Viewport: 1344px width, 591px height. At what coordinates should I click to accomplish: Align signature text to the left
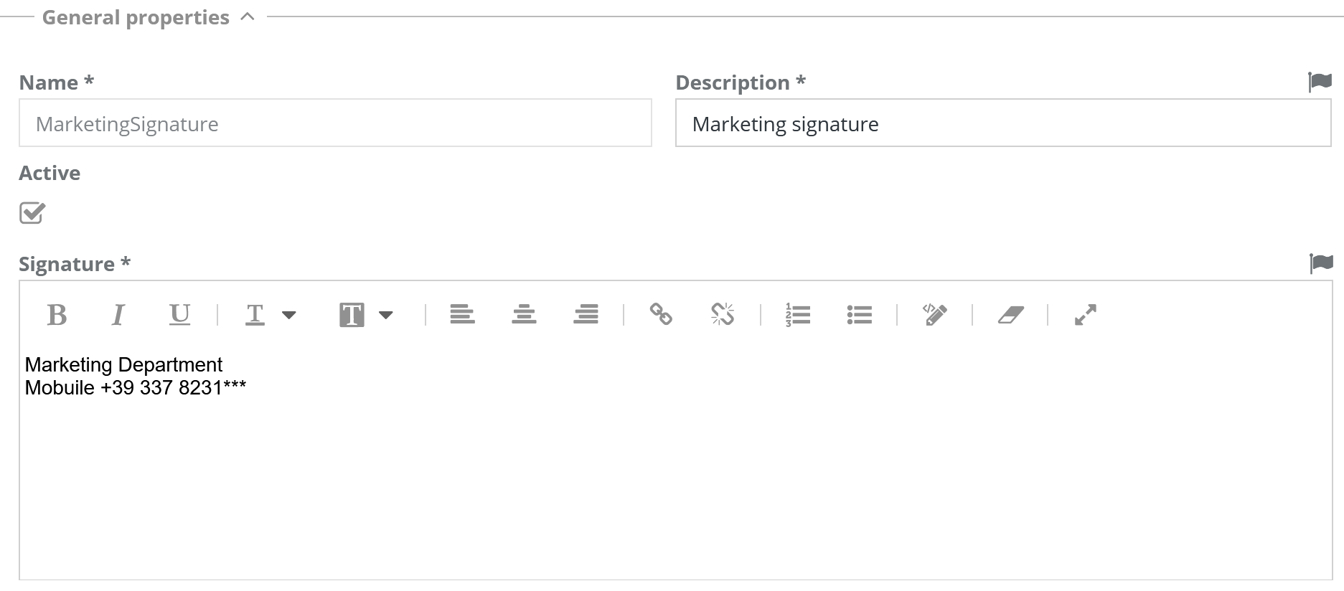coord(462,314)
